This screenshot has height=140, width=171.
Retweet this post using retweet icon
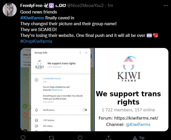(x=51, y=138)
